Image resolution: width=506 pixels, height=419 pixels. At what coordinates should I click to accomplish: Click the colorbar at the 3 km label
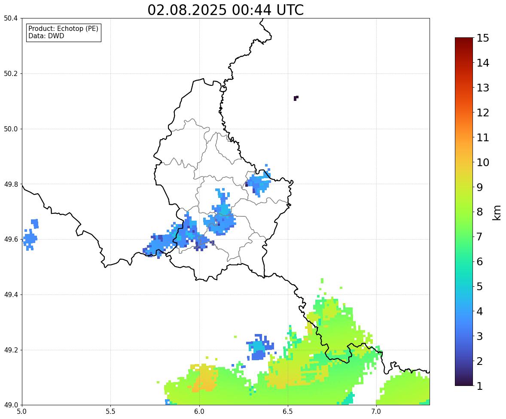pos(479,336)
